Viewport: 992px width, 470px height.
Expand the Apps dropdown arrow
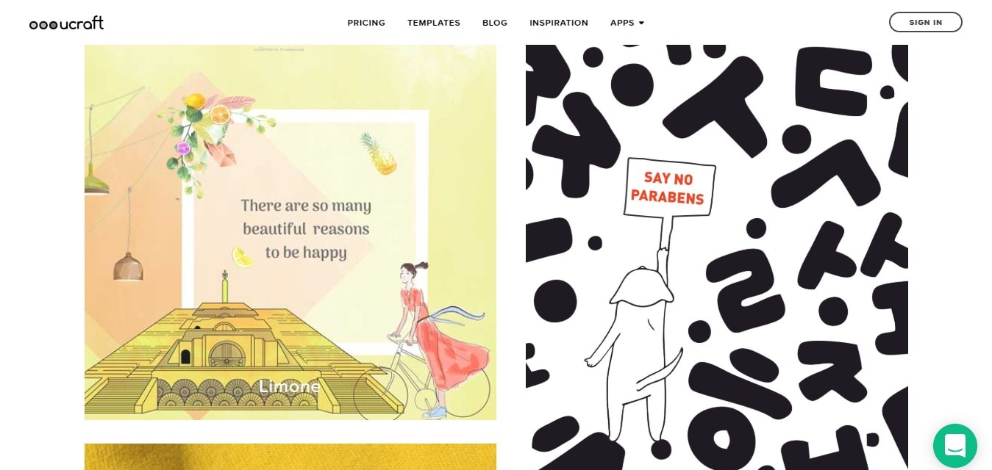point(641,23)
